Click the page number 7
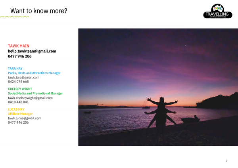Screen dimensions: 238x168 click(226, 161)
